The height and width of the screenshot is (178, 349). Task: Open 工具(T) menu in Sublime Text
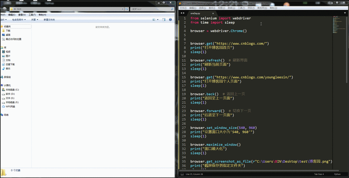point(241,8)
